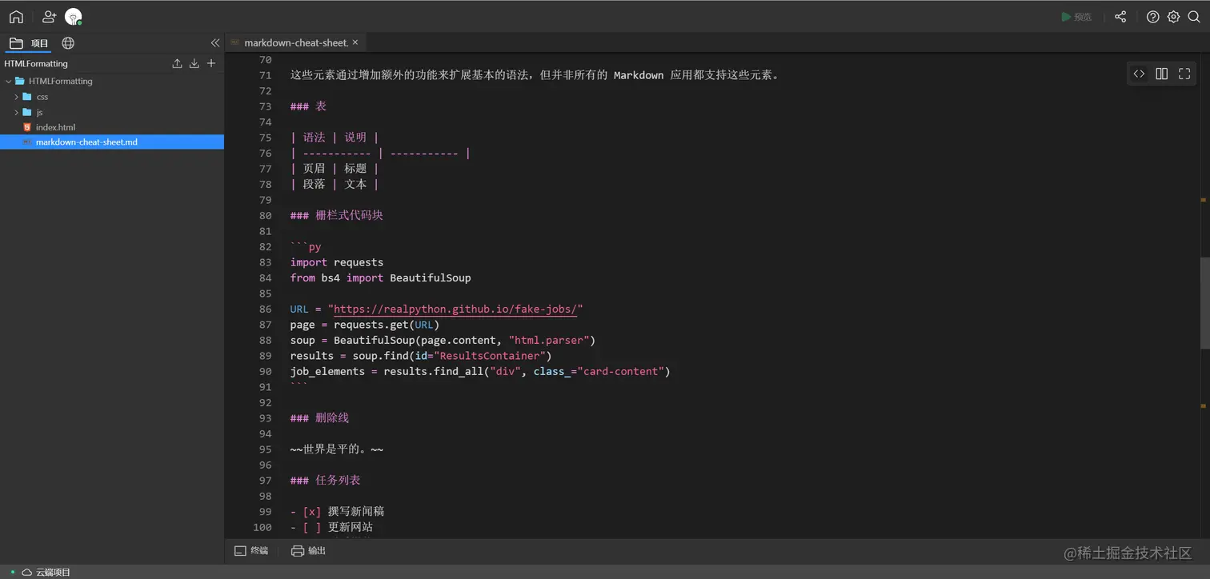Click the HTMLFormatting panel title
Viewport: 1210px width, 579px height.
tap(36, 63)
